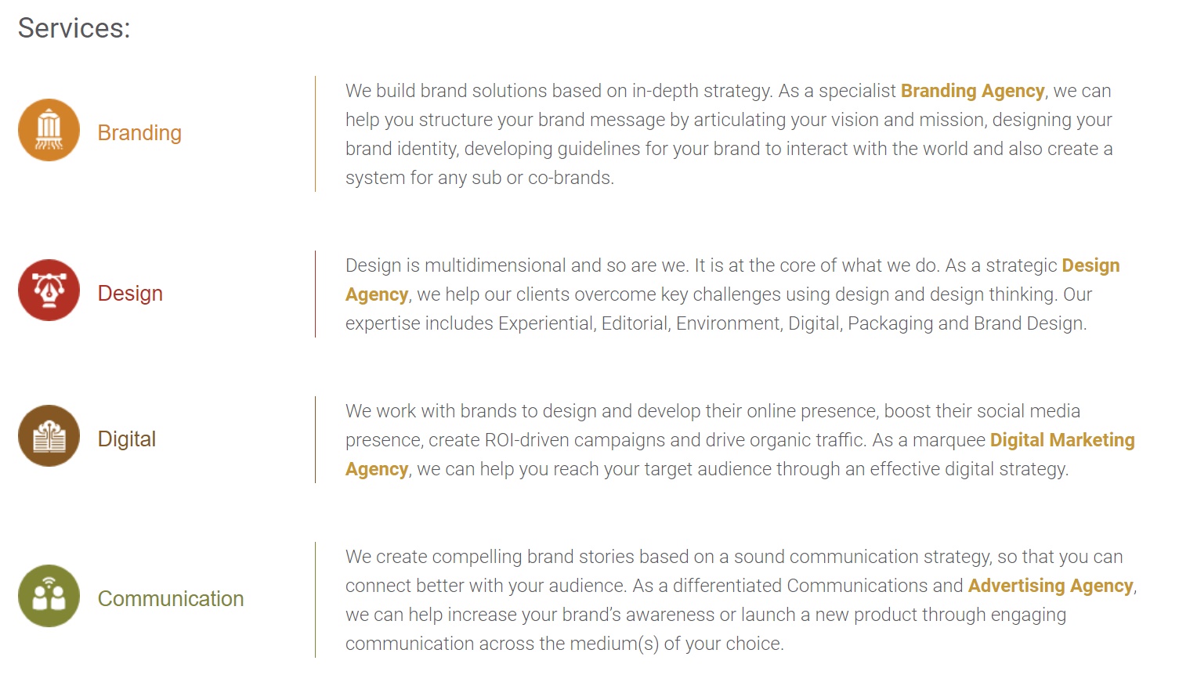Click the brown Digital circuit-book icon
1179x693 pixels.
click(x=49, y=436)
